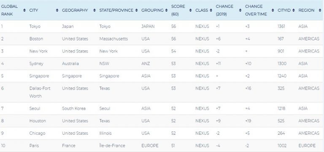
Task: Select the Tokyo city cell
Action: 35,26
